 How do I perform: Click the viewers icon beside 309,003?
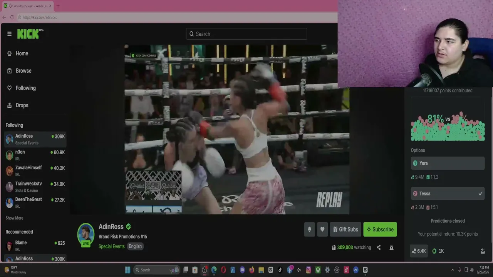334,247
